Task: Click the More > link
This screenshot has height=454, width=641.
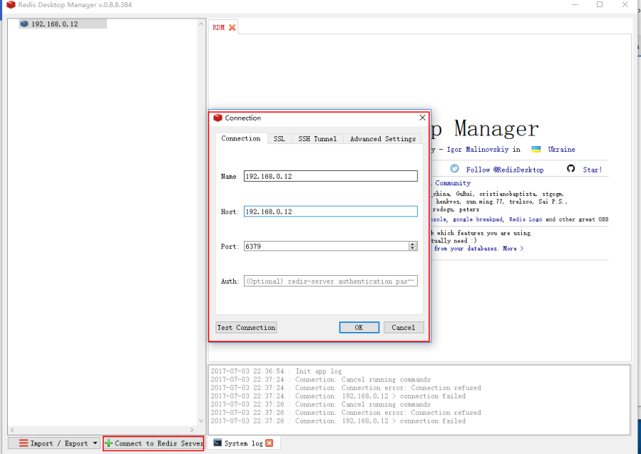Action: click(x=513, y=249)
